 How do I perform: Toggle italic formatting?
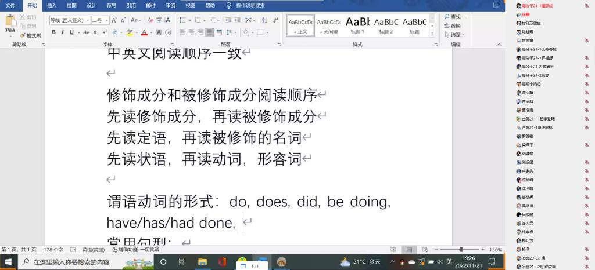[x=62, y=32]
